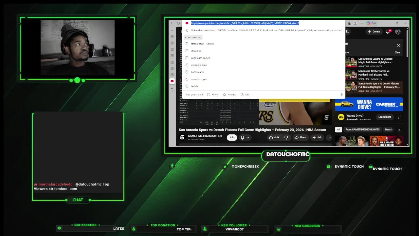
Task: Clear the queue with the Clear button
Action: pyautogui.click(x=397, y=52)
